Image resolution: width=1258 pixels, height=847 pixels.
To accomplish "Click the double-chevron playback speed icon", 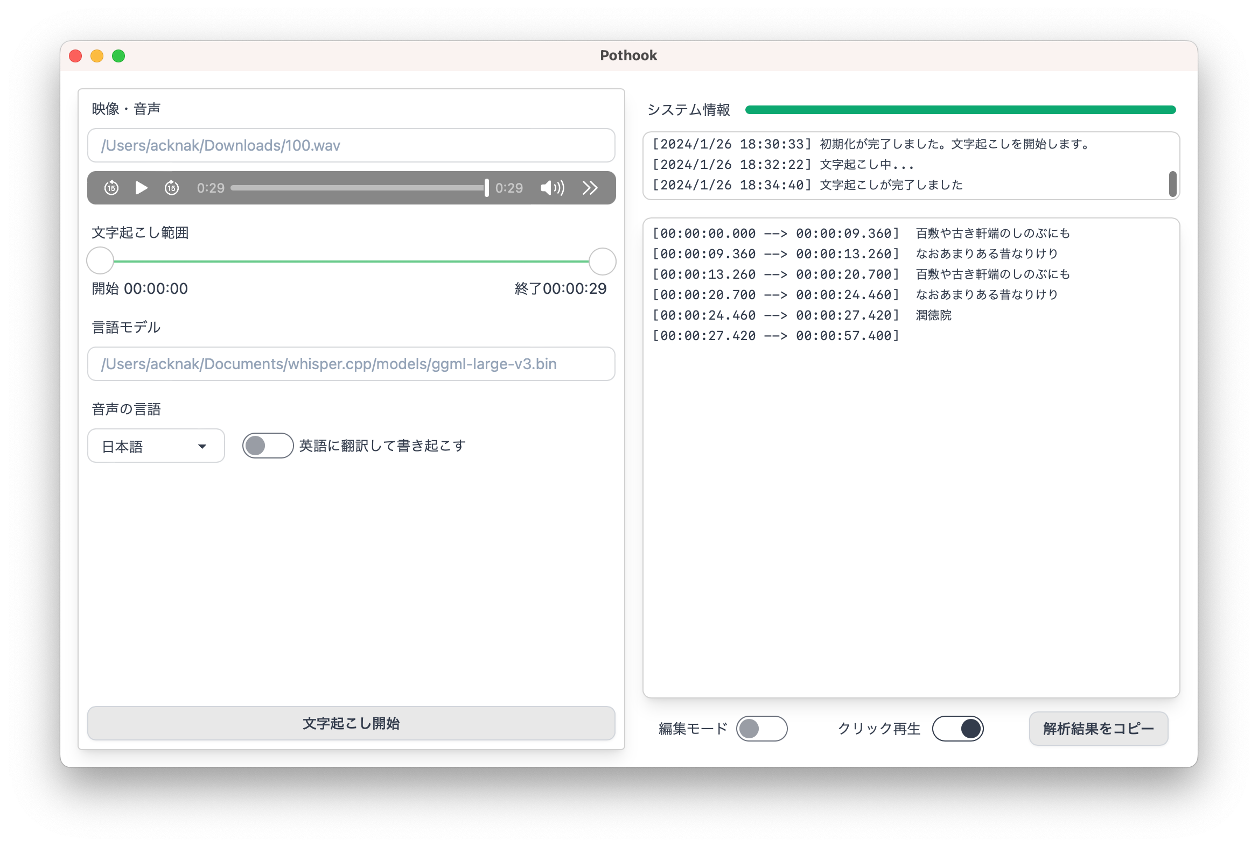I will tap(590, 188).
